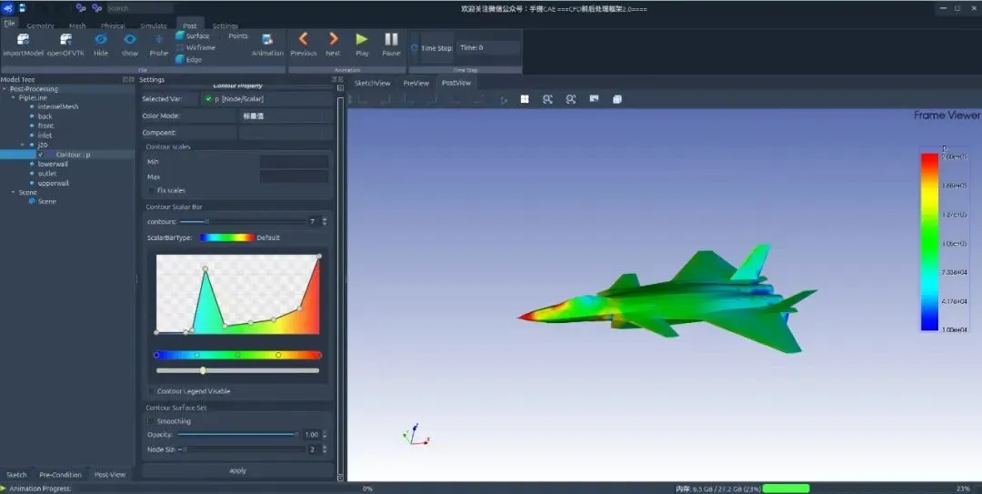982x494 pixels.
Task: Click the first gear icon in title bar
Action: tap(81, 8)
